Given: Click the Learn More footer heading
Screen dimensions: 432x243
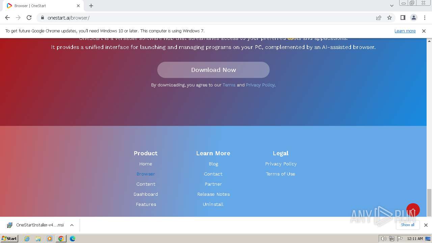Looking at the screenshot, I should (x=213, y=153).
